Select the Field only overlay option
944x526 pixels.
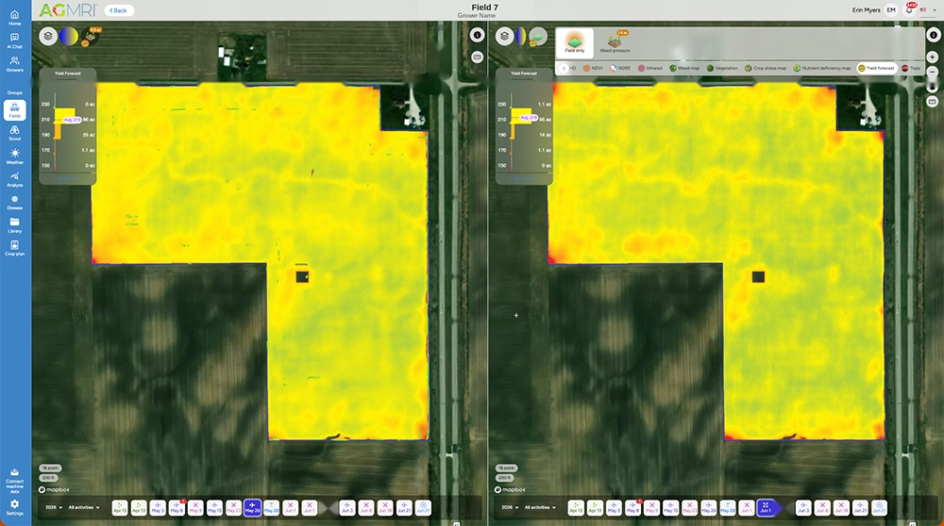tap(575, 42)
